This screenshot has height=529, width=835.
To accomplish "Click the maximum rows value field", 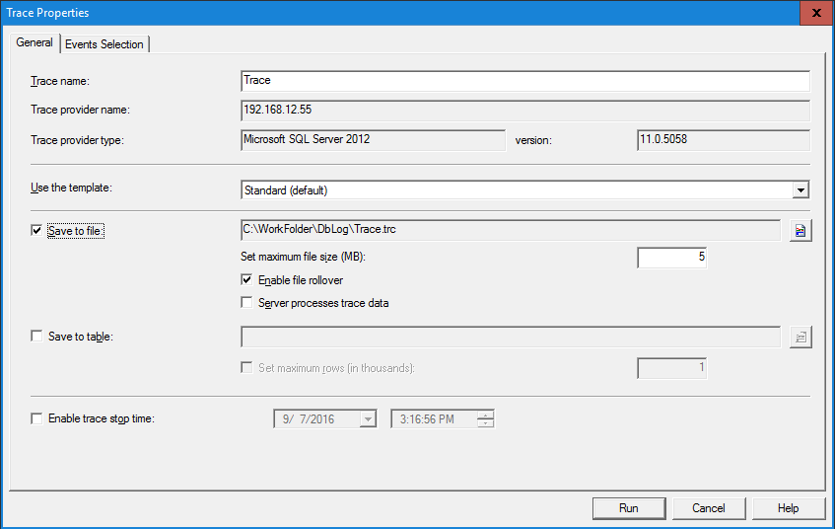I will pos(672,368).
